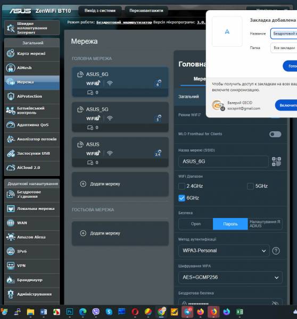This screenshot has width=297, height=319.
Task: Click bookmark Название input field
Action: point(284,33)
